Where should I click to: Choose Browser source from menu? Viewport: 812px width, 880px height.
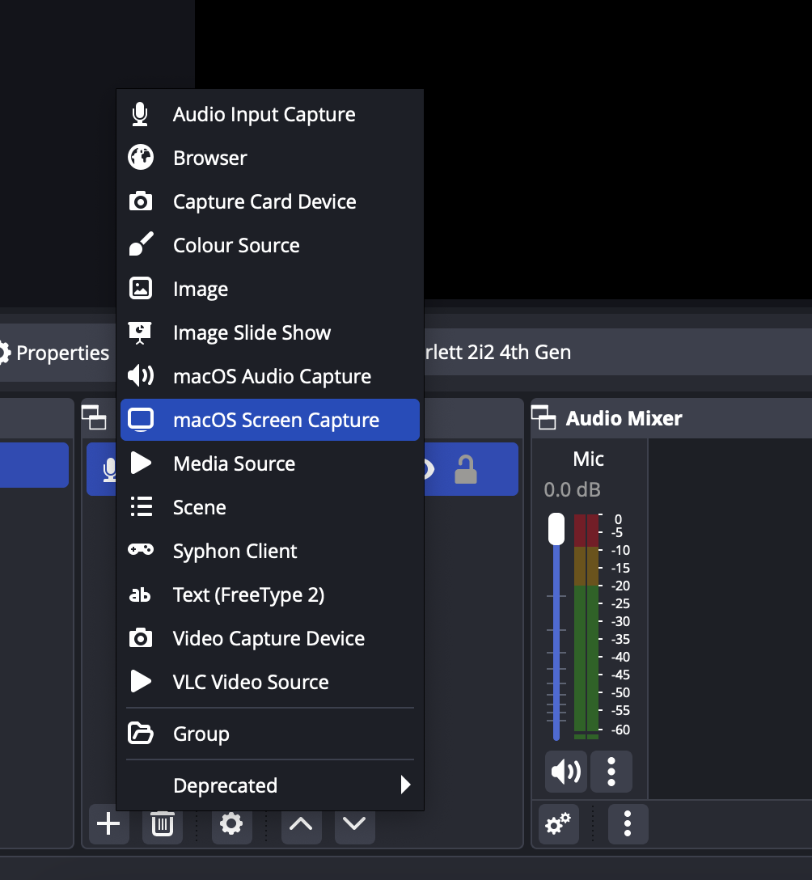pos(270,158)
